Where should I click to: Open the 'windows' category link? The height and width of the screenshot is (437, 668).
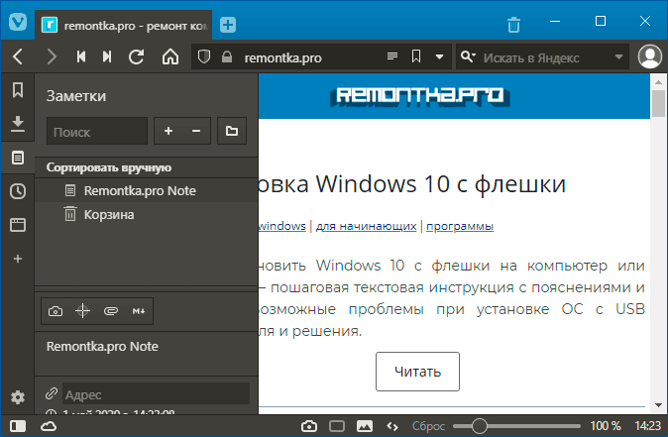click(282, 226)
